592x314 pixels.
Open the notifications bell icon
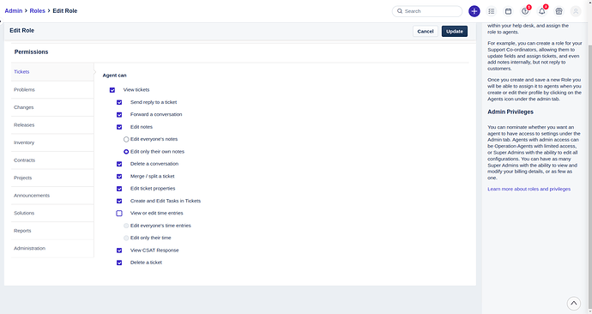(541, 11)
